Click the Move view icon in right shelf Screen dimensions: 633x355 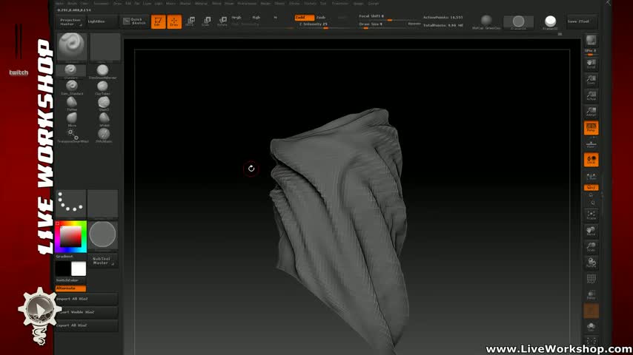591,231
